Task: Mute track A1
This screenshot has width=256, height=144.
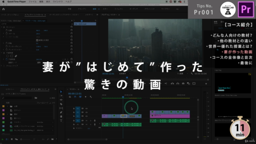Action: pyautogui.click(x=86, y=120)
